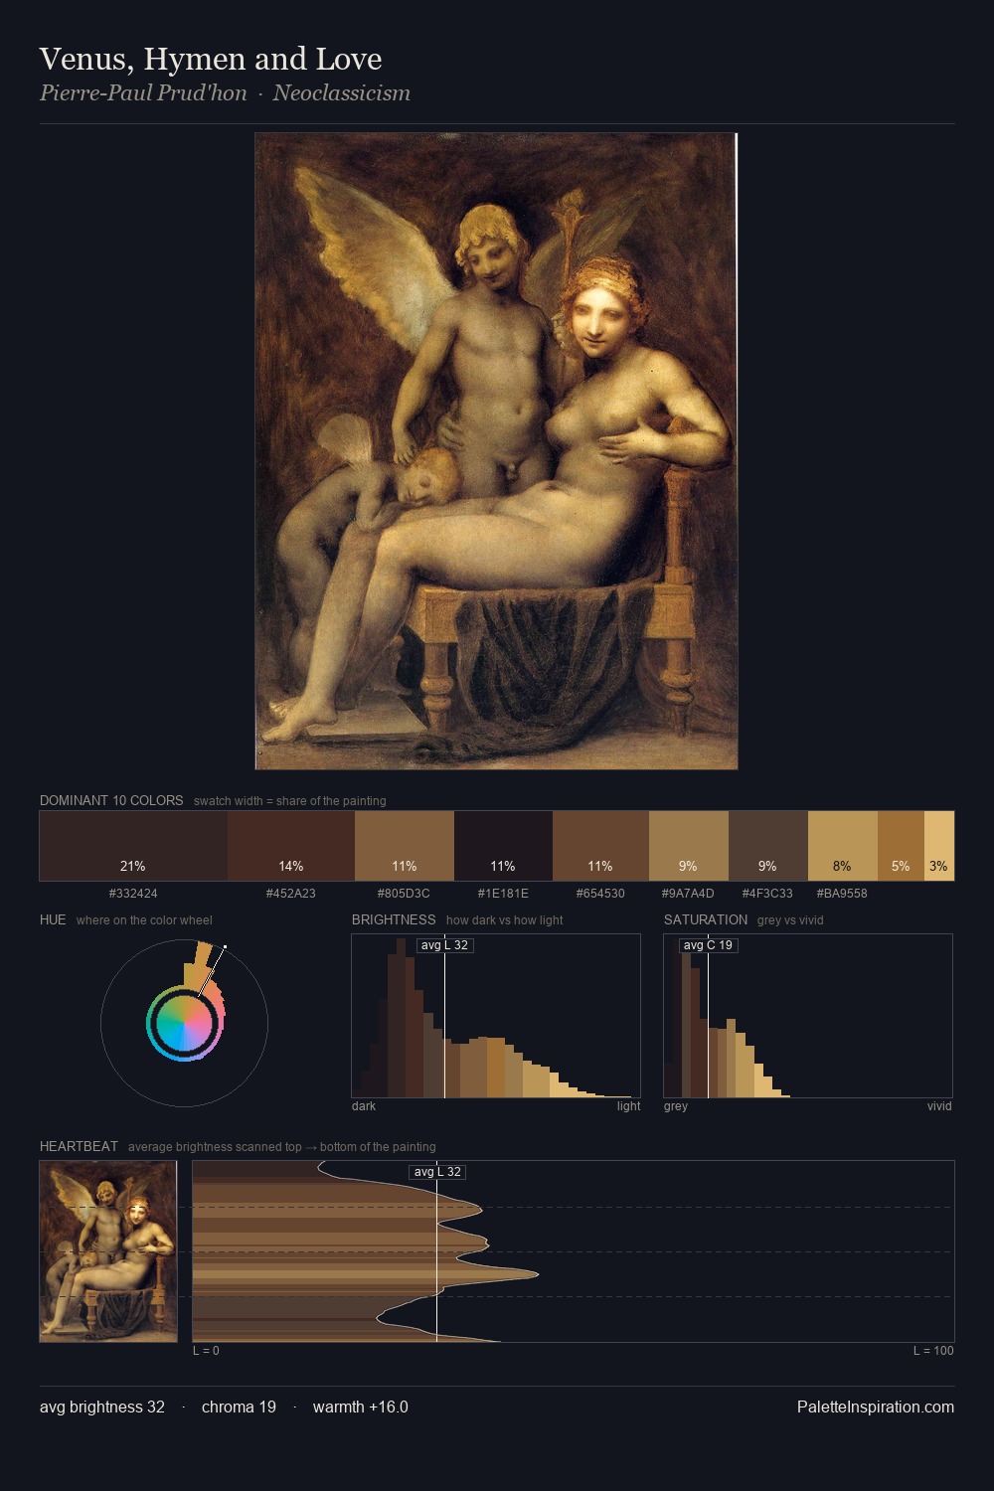Click the HEARTBEAT section heading
Screen dimensions: 994x1491
point(79,1146)
